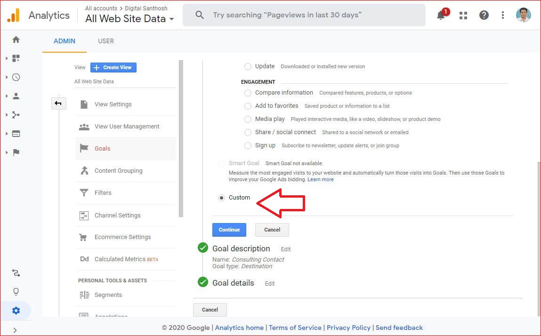The width and height of the screenshot is (541, 336).
Task: Open Calculated Metrics menu item
Action: [x=126, y=259]
